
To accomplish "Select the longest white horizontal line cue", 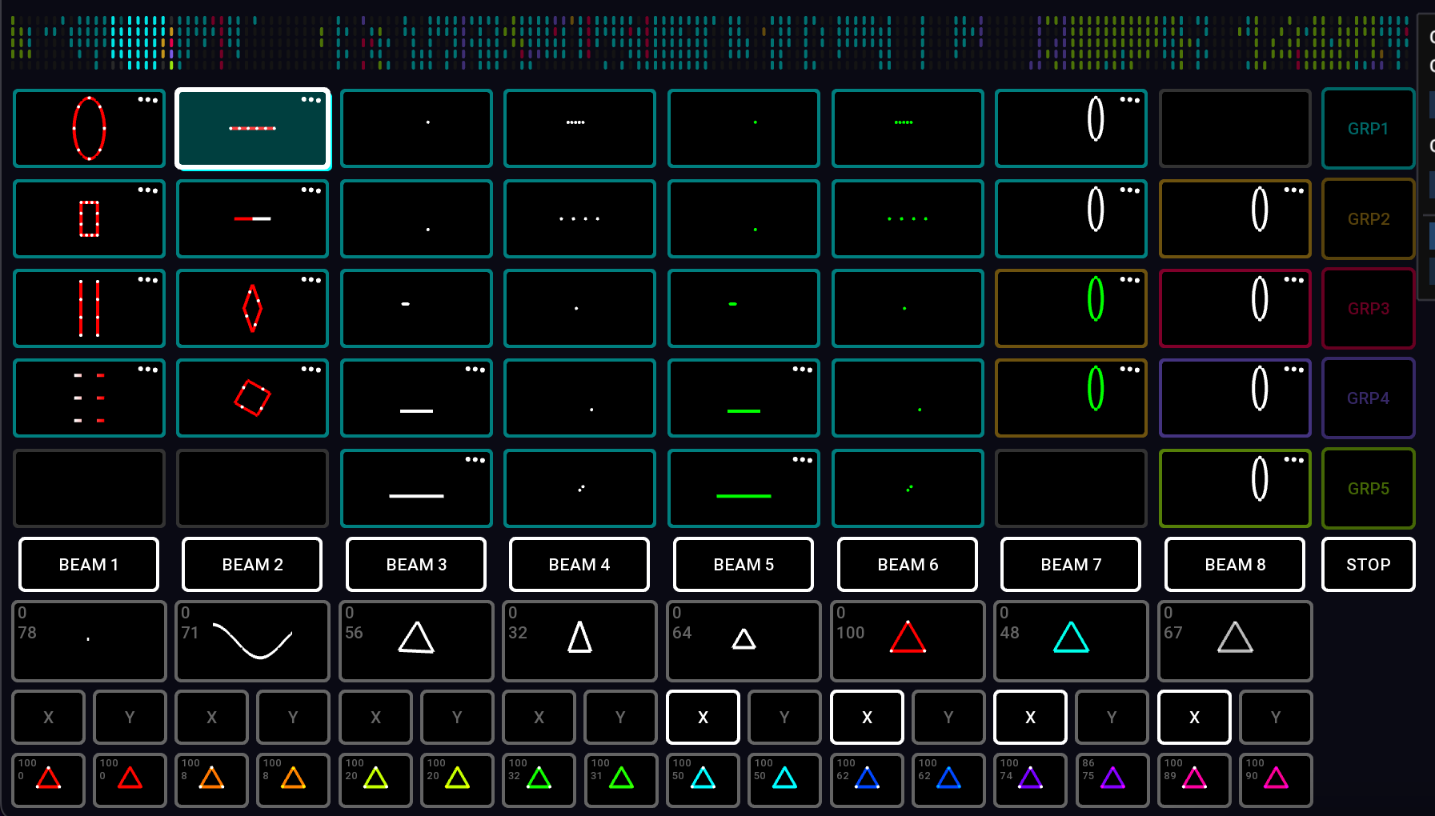I will click(x=416, y=489).
